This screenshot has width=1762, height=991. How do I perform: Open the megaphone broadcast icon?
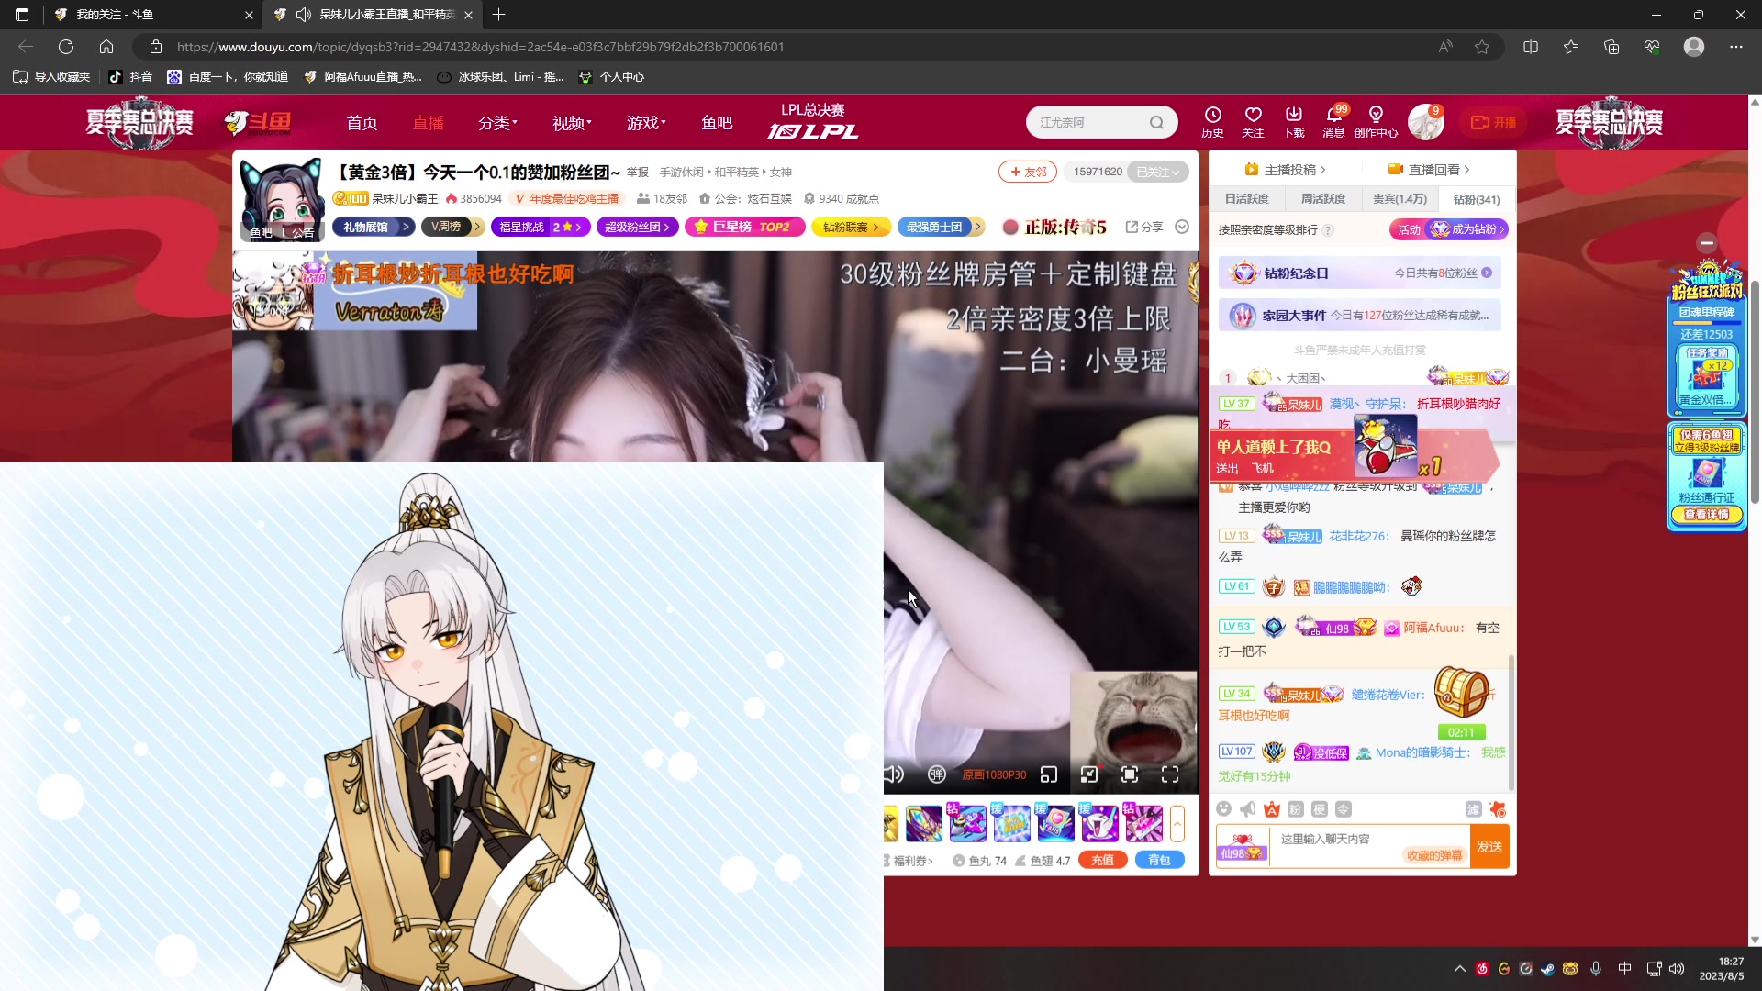[x=1248, y=808]
